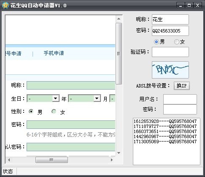Viewport: 205px width, 177px height.
Task: Open the birthday day dropdown after 月
Action: pyautogui.click(x=113, y=98)
